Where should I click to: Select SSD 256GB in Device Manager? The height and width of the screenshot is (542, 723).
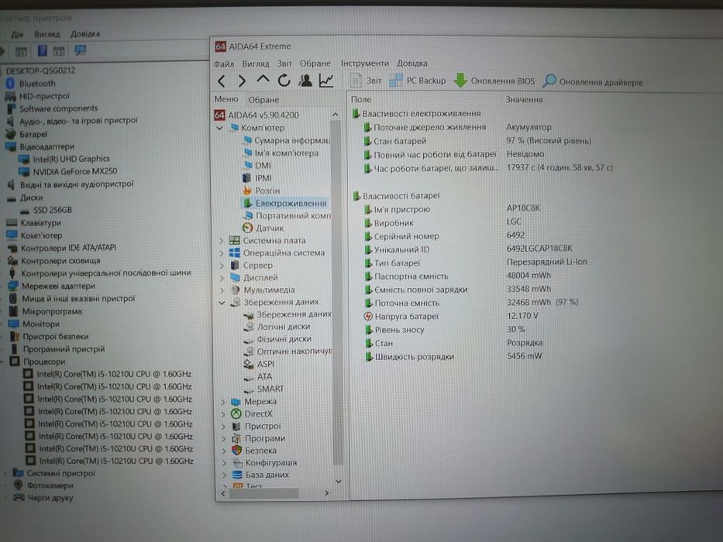click(46, 210)
